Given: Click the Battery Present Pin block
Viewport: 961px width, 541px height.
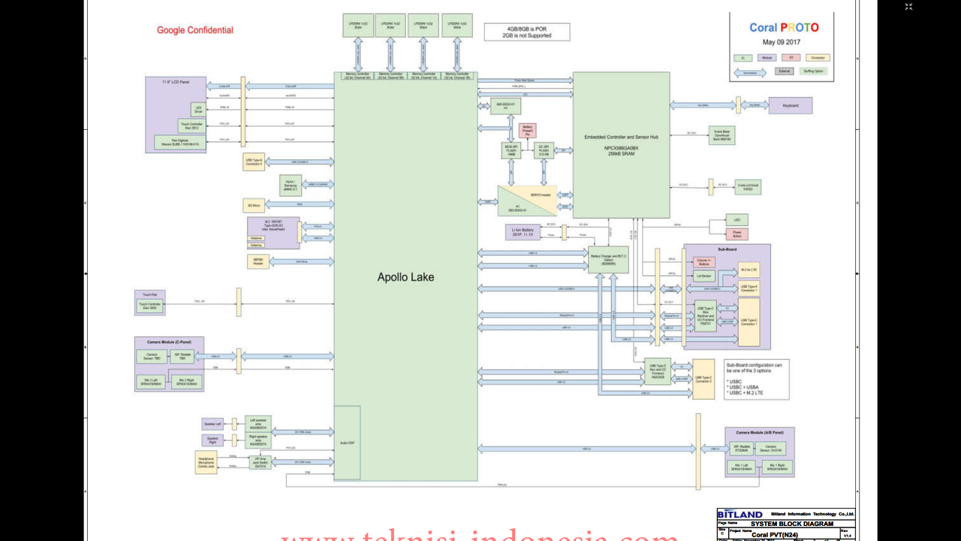Looking at the screenshot, I should (528, 131).
